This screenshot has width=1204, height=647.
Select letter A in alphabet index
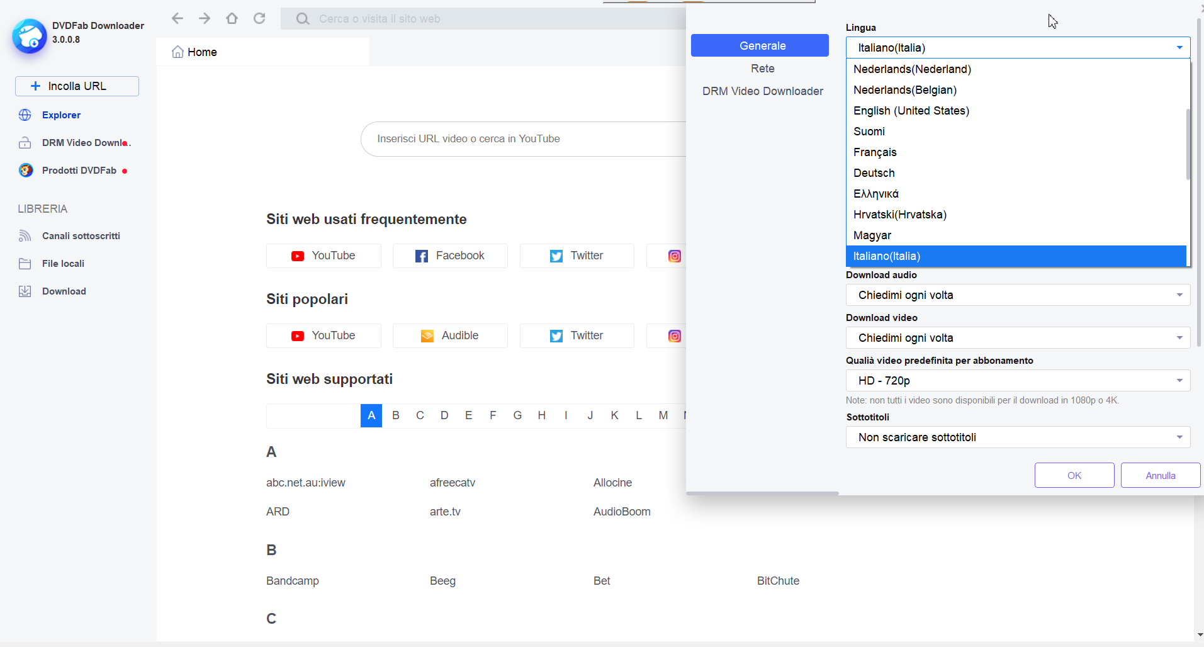[x=371, y=415]
